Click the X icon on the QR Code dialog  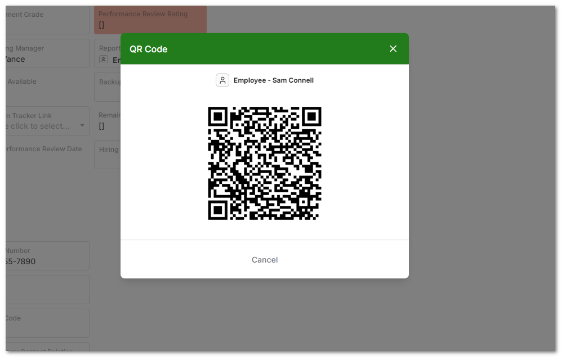tap(393, 49)
